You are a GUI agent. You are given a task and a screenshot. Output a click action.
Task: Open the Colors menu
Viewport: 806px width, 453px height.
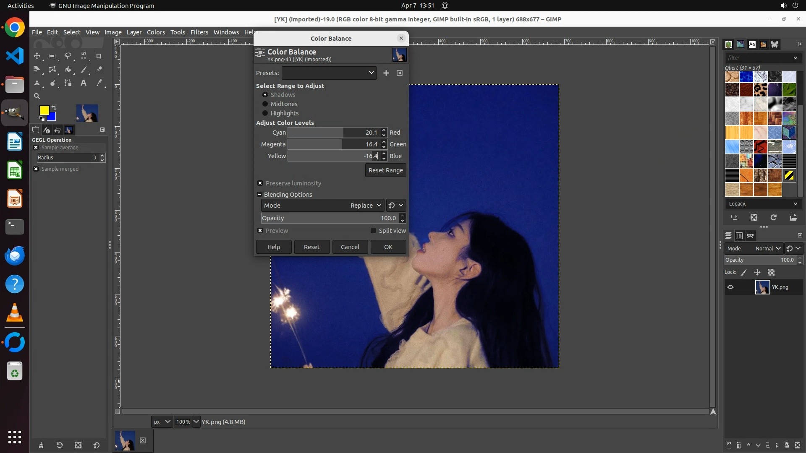[156, 32]
